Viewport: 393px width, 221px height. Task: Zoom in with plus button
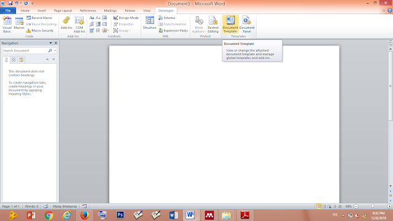pyautogui.click(x=389, y=206)
